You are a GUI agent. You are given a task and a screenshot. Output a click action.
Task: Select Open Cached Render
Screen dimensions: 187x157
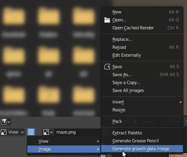(x=142, y=28)
